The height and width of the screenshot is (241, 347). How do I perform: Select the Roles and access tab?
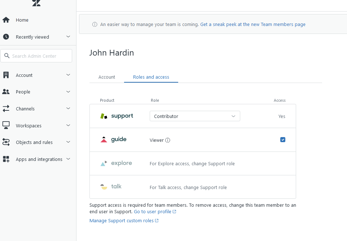pos(151,77)
